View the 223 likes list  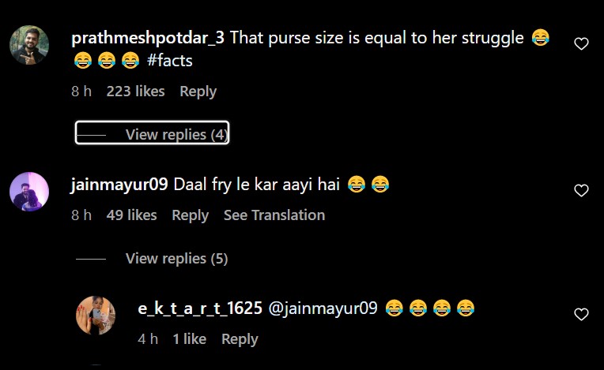coord(136,92)
